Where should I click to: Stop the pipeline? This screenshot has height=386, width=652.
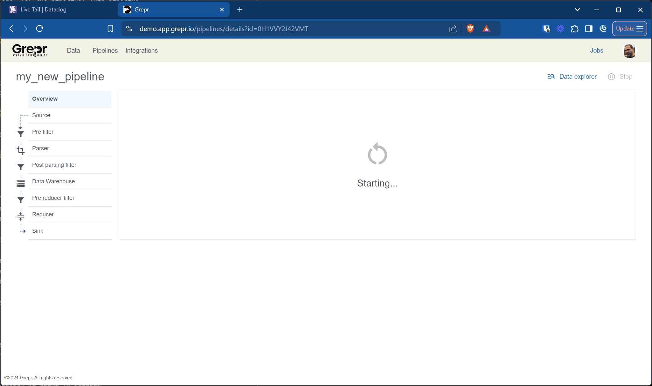[620, 77]
